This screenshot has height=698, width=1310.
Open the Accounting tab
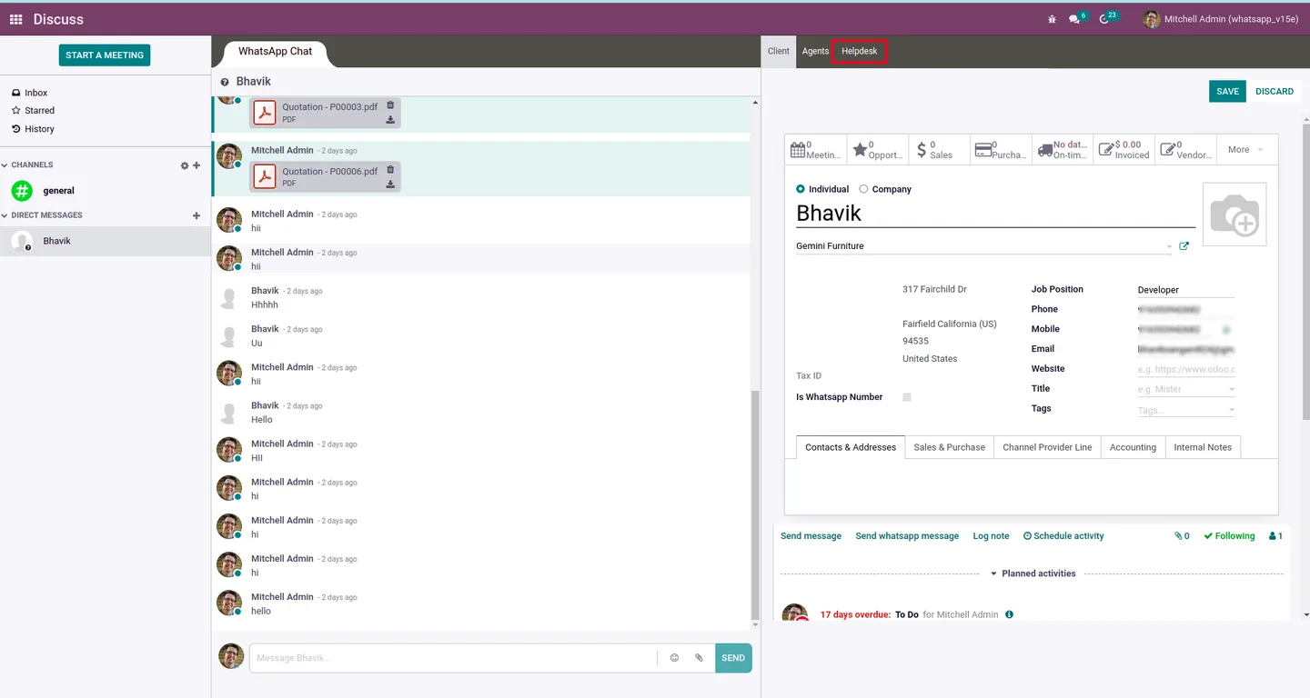pyautogui.click(x=1133, y=447)
